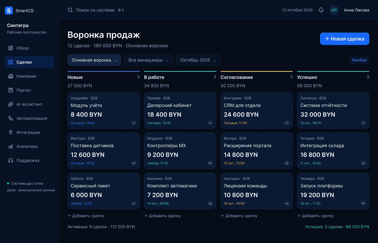Click assignee badge on Модуль учёта card
Screen dimensions: 378x243
[134, 123]
